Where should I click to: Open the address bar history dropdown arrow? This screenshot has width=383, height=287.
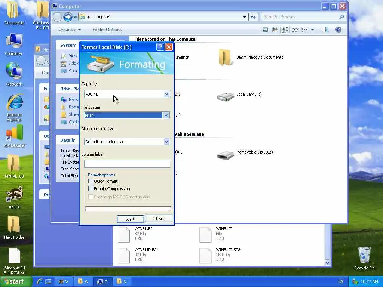(245, 17)
